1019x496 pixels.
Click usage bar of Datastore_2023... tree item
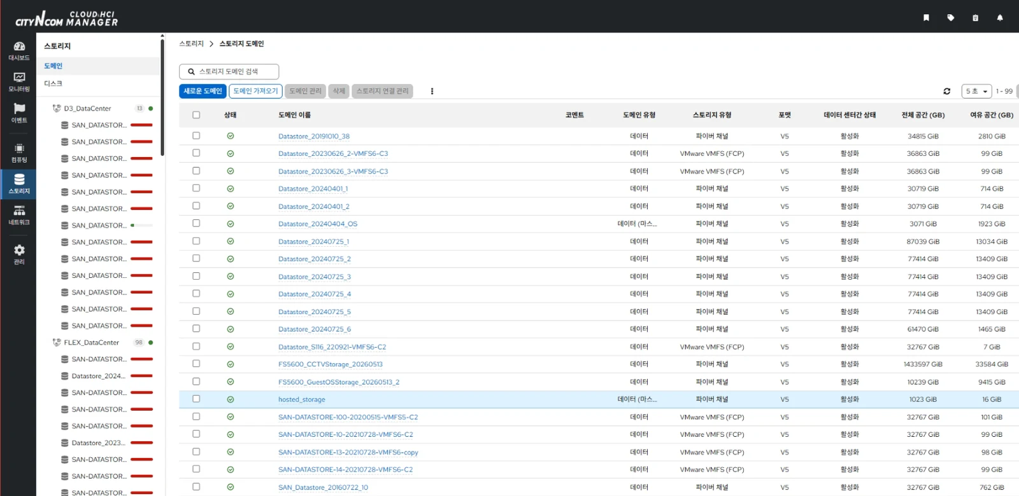tap(141, 443)
